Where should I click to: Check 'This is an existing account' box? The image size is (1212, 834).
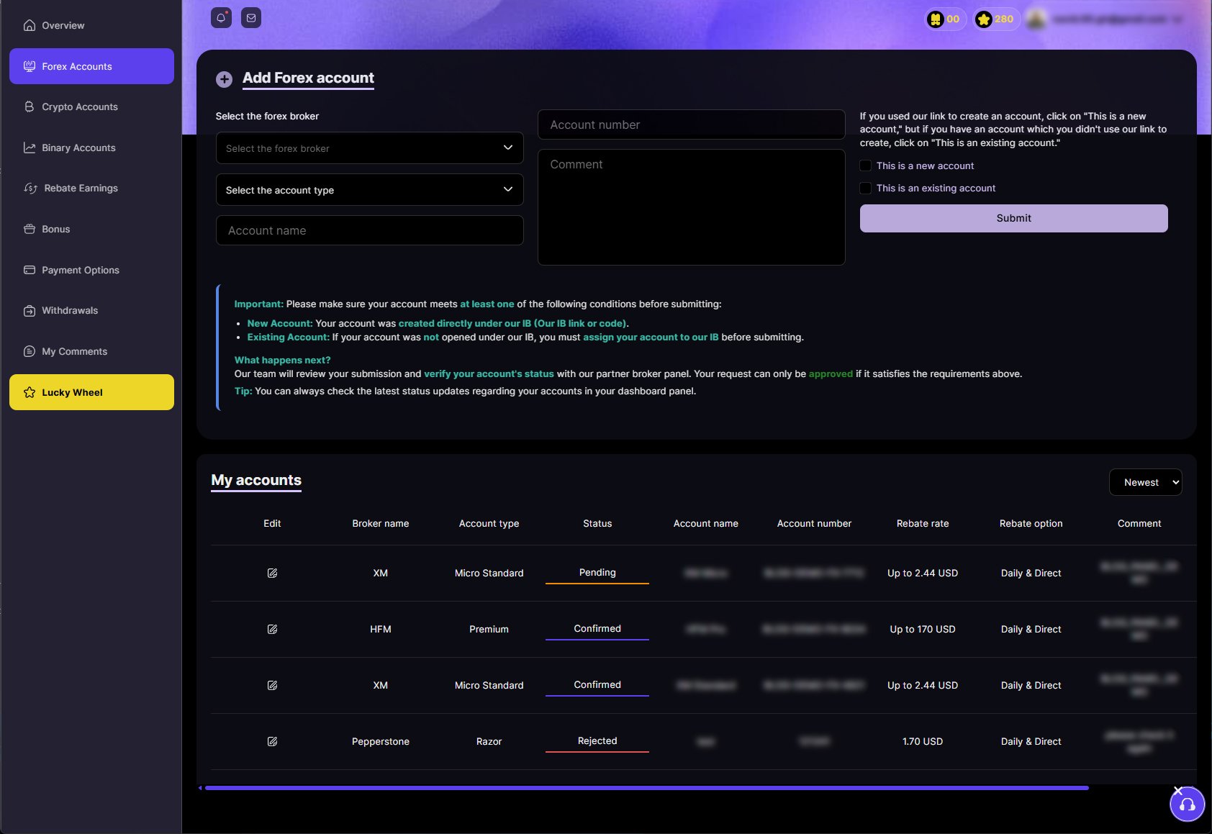(865, 188)
